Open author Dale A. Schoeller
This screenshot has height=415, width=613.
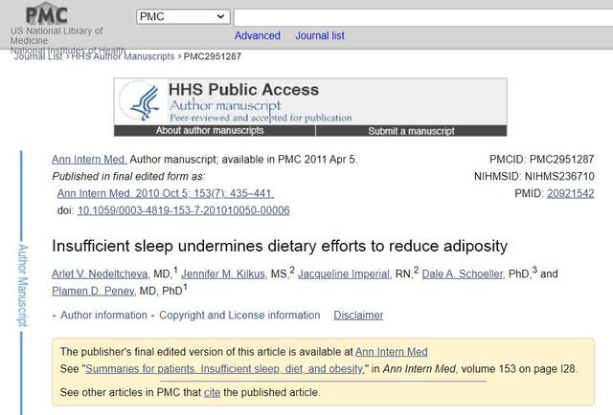[463, 274]
